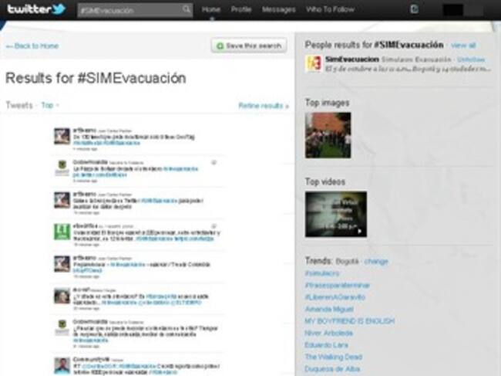The image size is (501, 376).
Task: Click the Communityvití avatar in last tweet
Action: [62, 364]
